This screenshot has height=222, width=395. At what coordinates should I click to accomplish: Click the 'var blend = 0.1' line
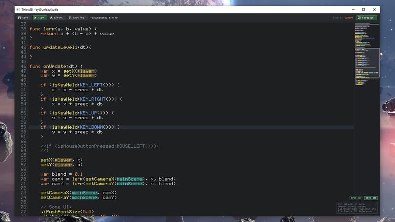(61, 174)
